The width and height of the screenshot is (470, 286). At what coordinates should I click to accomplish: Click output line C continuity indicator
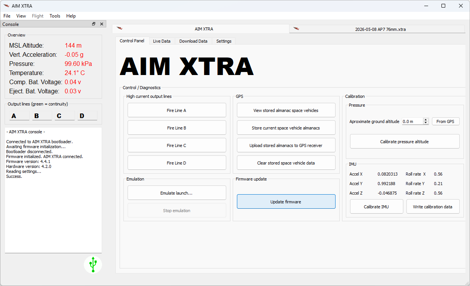[65, 116]
